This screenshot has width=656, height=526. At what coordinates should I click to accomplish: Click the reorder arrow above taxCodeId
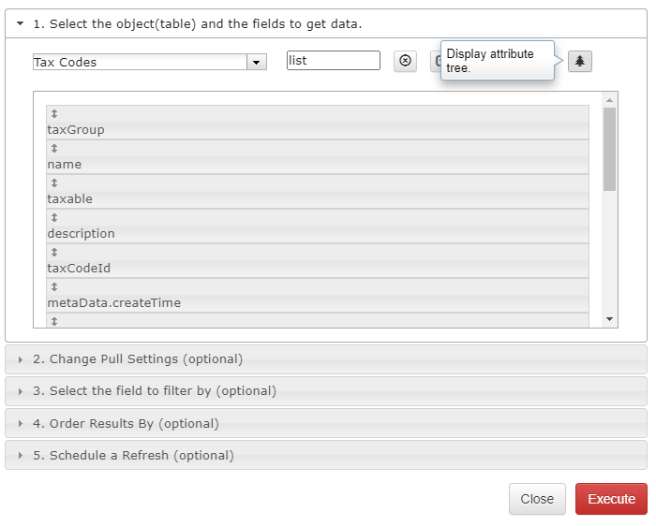pos(54,253)
